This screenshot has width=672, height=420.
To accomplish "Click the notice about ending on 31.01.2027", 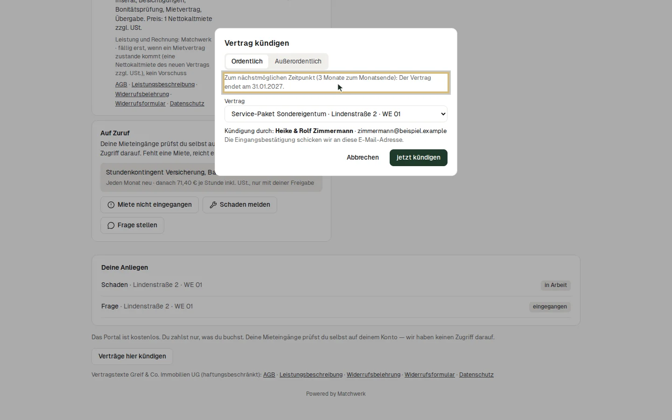I will [336, 82].
